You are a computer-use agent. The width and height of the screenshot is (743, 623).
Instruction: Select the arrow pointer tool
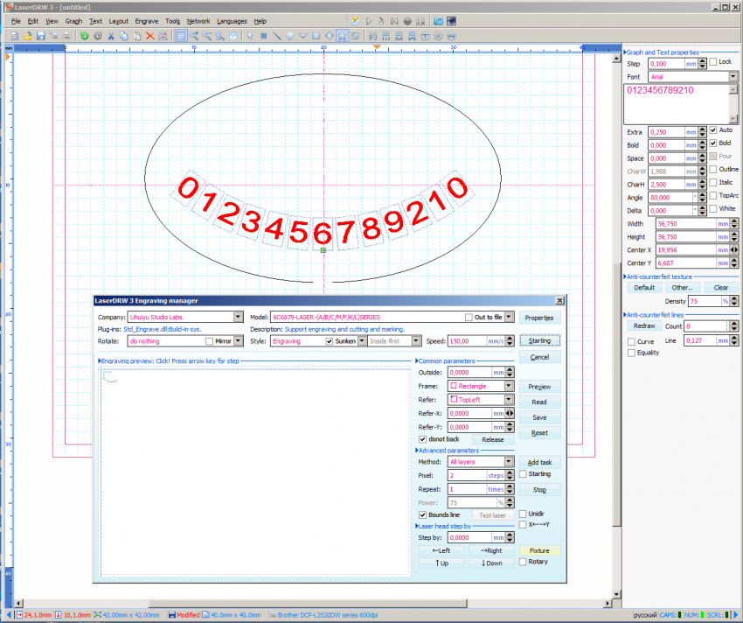point(251,36)
